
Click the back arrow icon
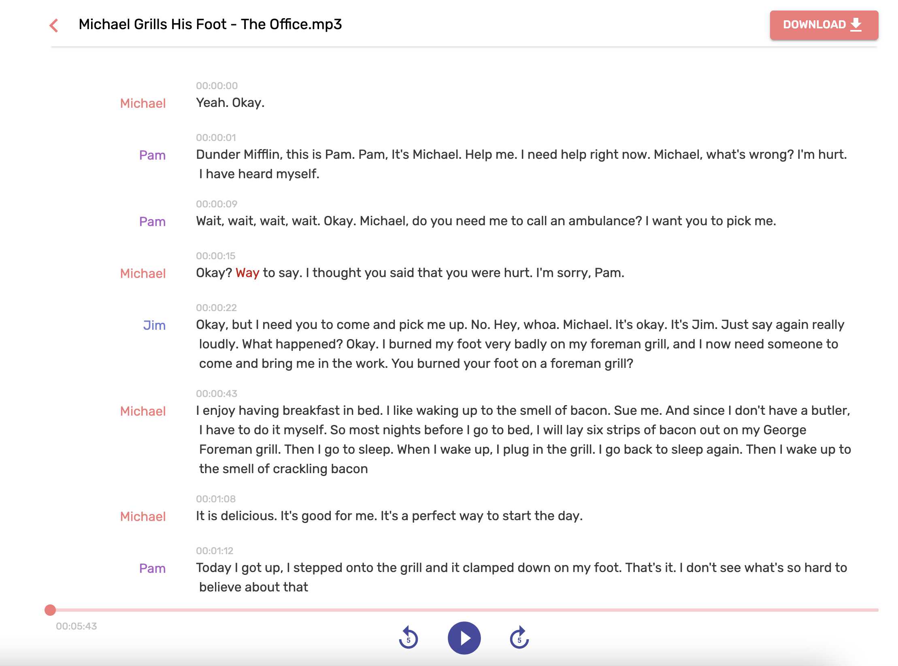pos(54,25)
